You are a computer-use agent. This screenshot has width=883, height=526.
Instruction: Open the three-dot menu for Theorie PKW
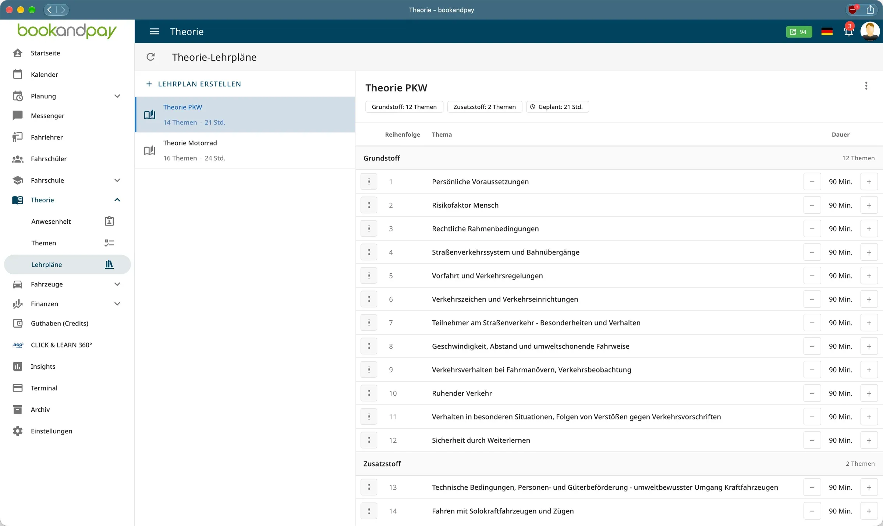point(866,86)
